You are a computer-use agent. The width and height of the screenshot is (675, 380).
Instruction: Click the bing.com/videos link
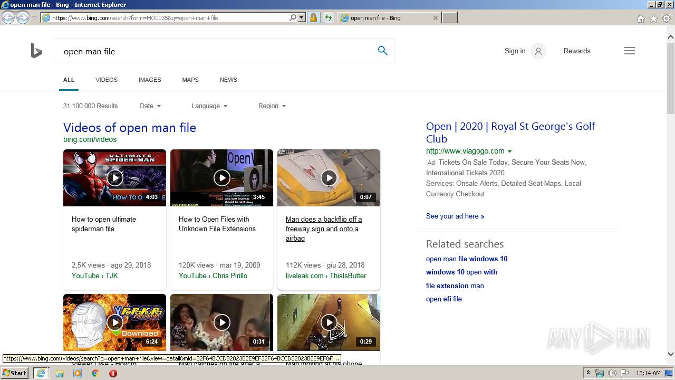coord(90,139)
